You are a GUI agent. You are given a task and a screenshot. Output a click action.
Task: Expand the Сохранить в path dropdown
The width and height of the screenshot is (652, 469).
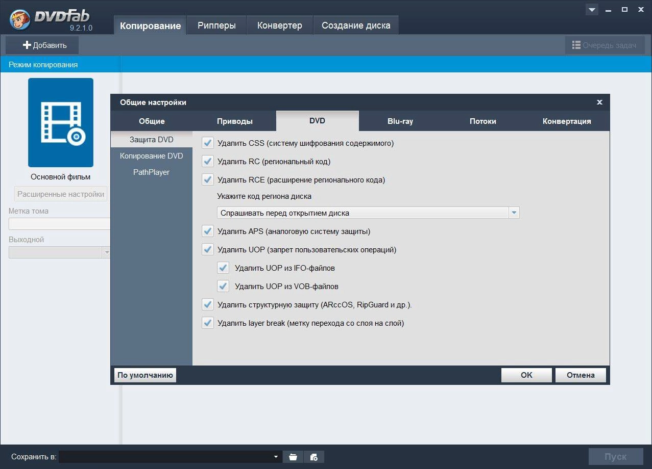[x=276, y=457]
